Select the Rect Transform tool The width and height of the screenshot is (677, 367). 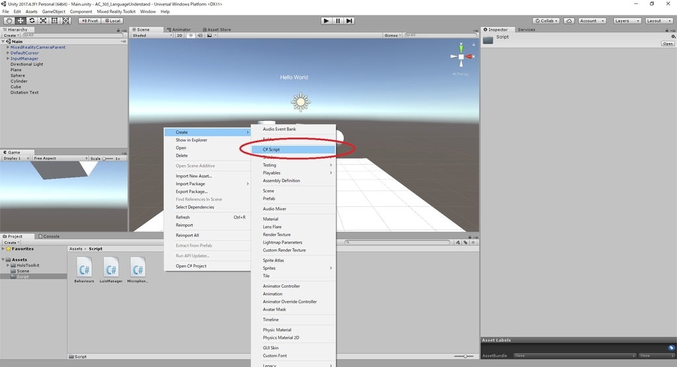(54, 20)
